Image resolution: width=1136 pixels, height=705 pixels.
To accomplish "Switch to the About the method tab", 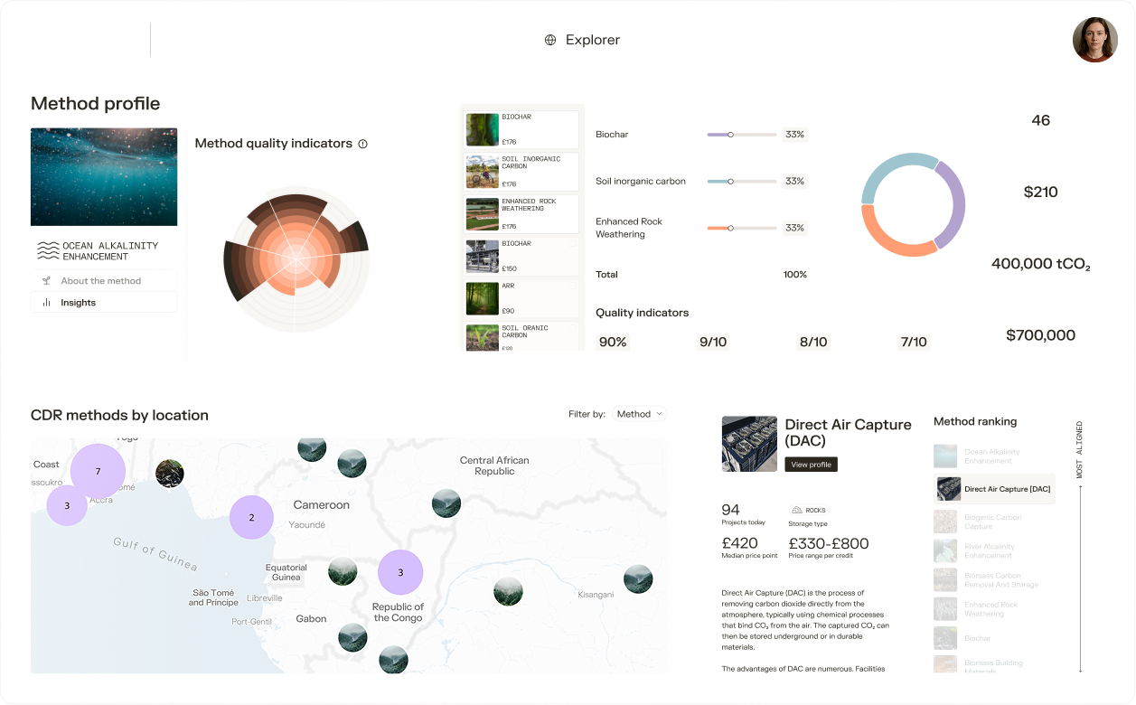I will coord(101,281).
